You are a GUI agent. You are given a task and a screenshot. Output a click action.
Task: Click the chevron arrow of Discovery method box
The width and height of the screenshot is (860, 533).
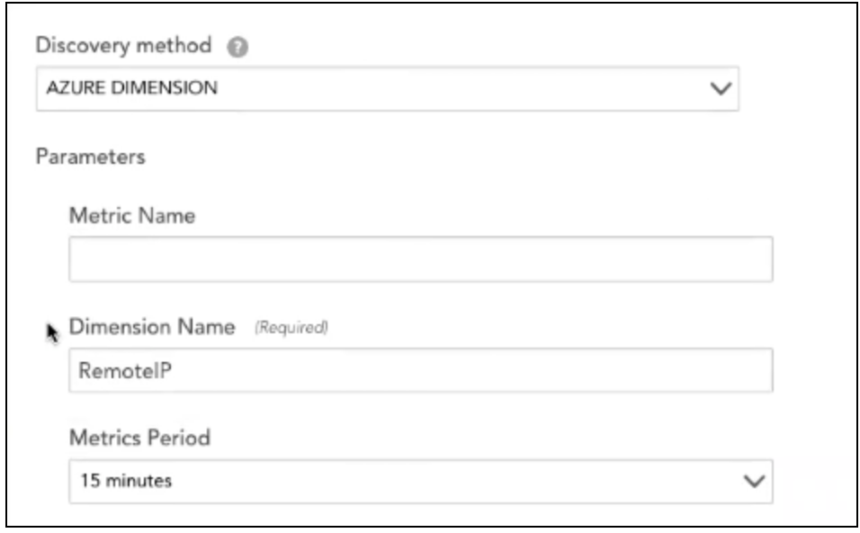[721, 88]
